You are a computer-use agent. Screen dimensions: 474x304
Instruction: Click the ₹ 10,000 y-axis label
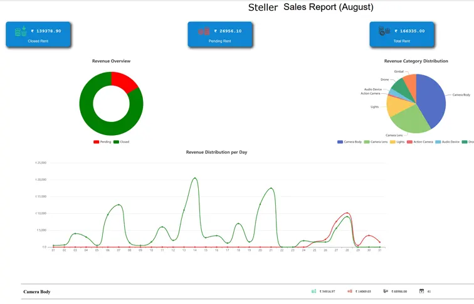tap(41, 213)
